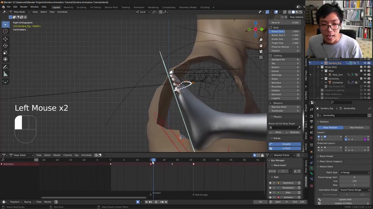Select the Move tool in left toolbar
This screenshot has width=373, height=209.
pos(5,39)
